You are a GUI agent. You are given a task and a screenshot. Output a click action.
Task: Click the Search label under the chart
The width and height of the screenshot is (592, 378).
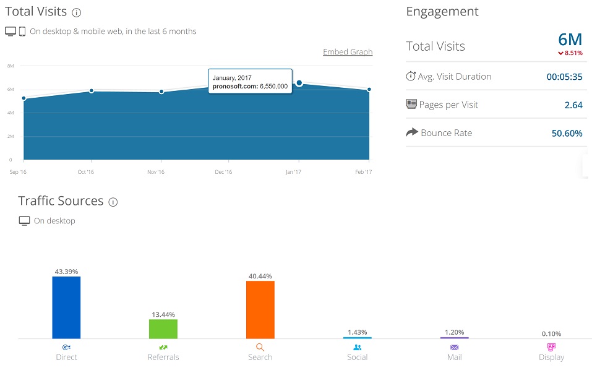(260, 357)
